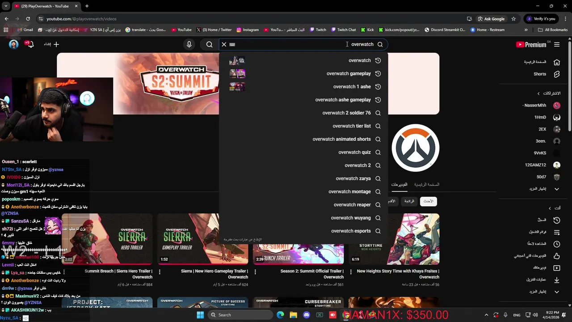Expand the You section header chevron
Image resolution: width=572 pixels, height=322 pixels.
pyautogui.click(x=550, y=208)
